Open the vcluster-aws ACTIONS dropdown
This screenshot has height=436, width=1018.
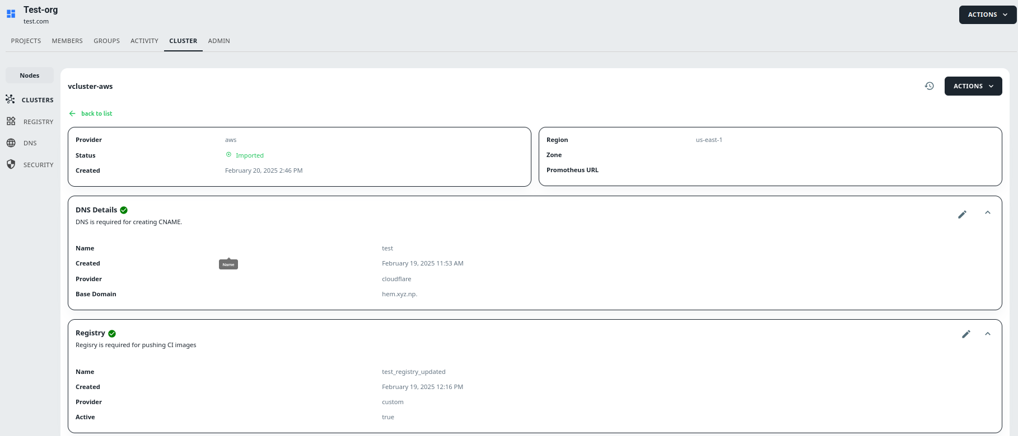pos(973,86)
